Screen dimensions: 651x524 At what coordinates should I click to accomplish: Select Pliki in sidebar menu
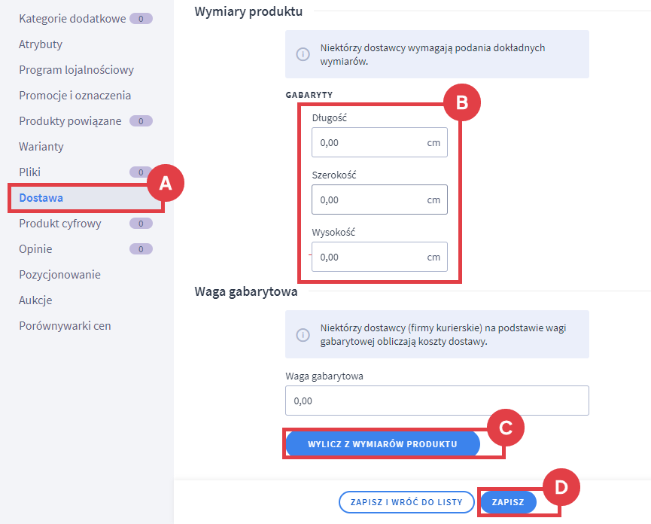(30, 172)
